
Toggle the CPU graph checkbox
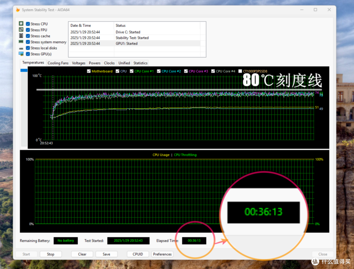(x=117, y=71)
